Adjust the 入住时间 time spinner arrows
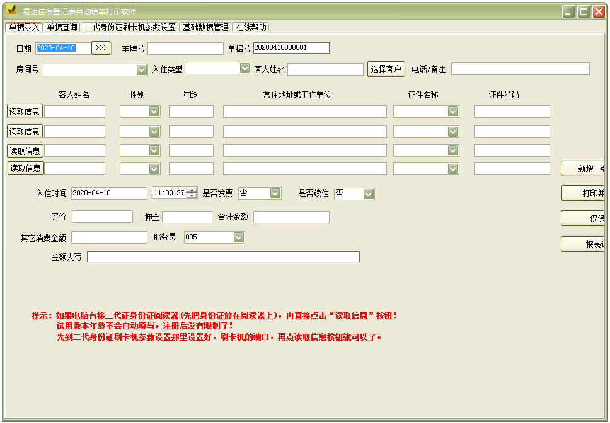The image size is (610, 423). tap(192, 193)
